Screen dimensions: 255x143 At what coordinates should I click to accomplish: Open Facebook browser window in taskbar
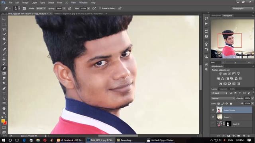pos(70,140)
